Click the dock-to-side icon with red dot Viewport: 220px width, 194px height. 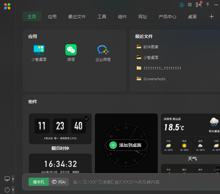[199, 4]
